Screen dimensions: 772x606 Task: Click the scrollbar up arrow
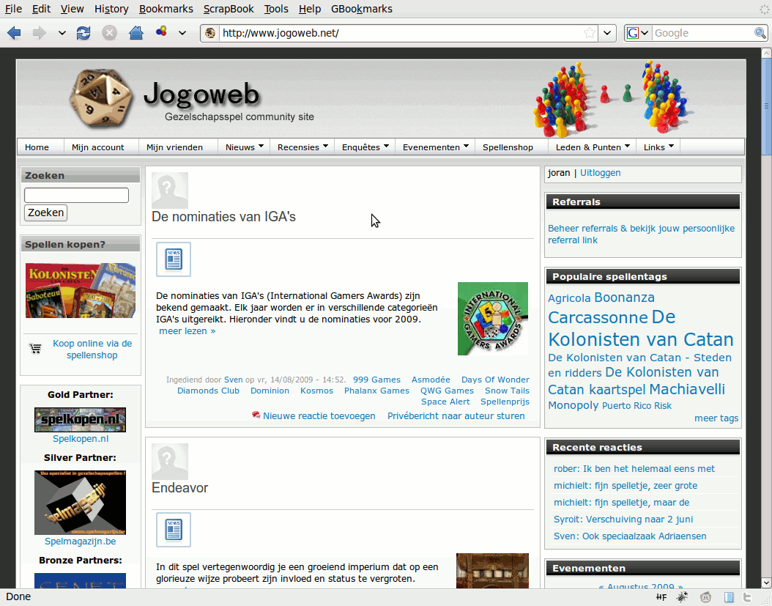click(x=766, y=53)
